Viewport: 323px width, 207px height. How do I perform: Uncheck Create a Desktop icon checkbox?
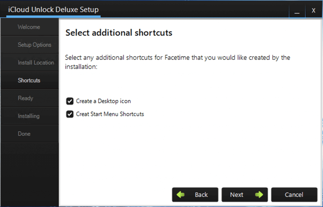tap(70, 101)
